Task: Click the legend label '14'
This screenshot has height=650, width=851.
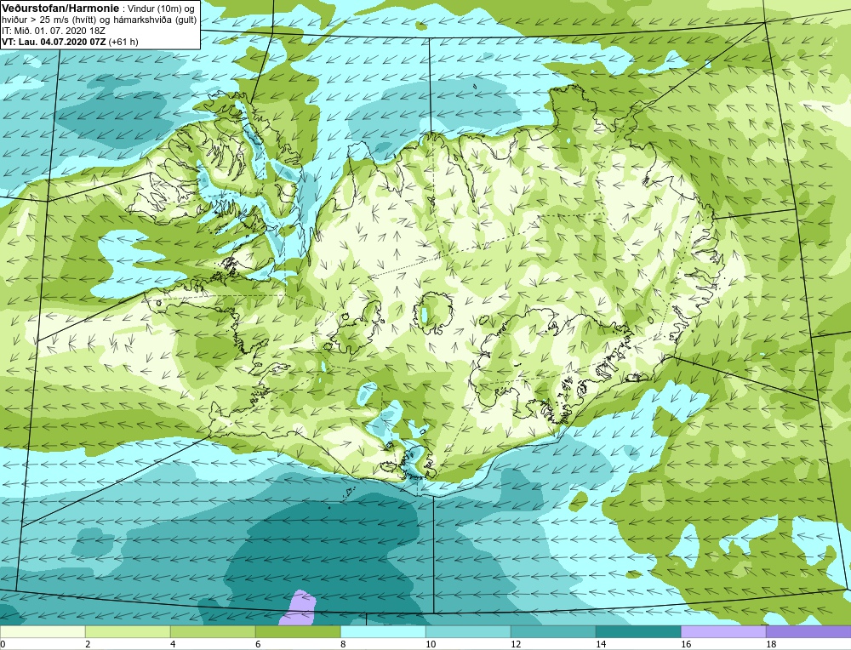Action: 601,645
